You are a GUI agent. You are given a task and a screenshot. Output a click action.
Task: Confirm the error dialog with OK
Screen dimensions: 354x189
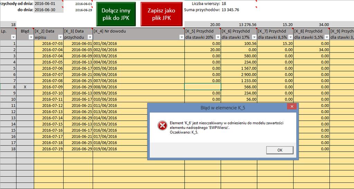[280, 150]
